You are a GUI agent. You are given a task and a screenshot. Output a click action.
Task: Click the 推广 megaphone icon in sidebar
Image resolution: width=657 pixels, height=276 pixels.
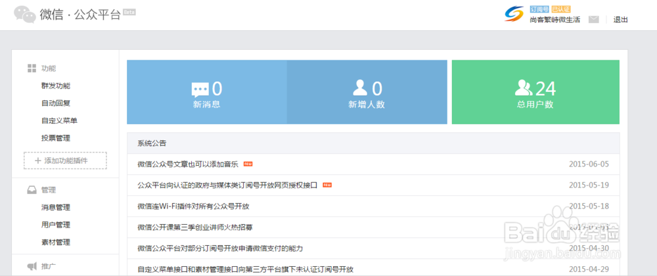point(32,266)
